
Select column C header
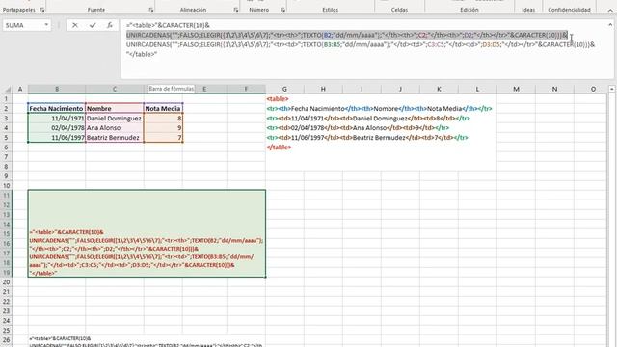[115, 90]
